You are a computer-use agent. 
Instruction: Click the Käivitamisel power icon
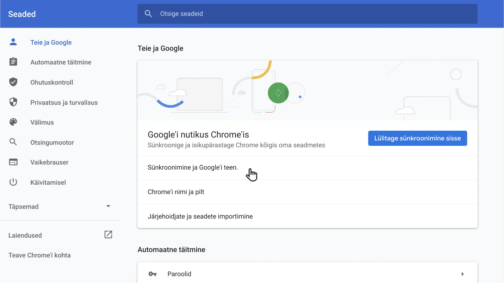13,182
